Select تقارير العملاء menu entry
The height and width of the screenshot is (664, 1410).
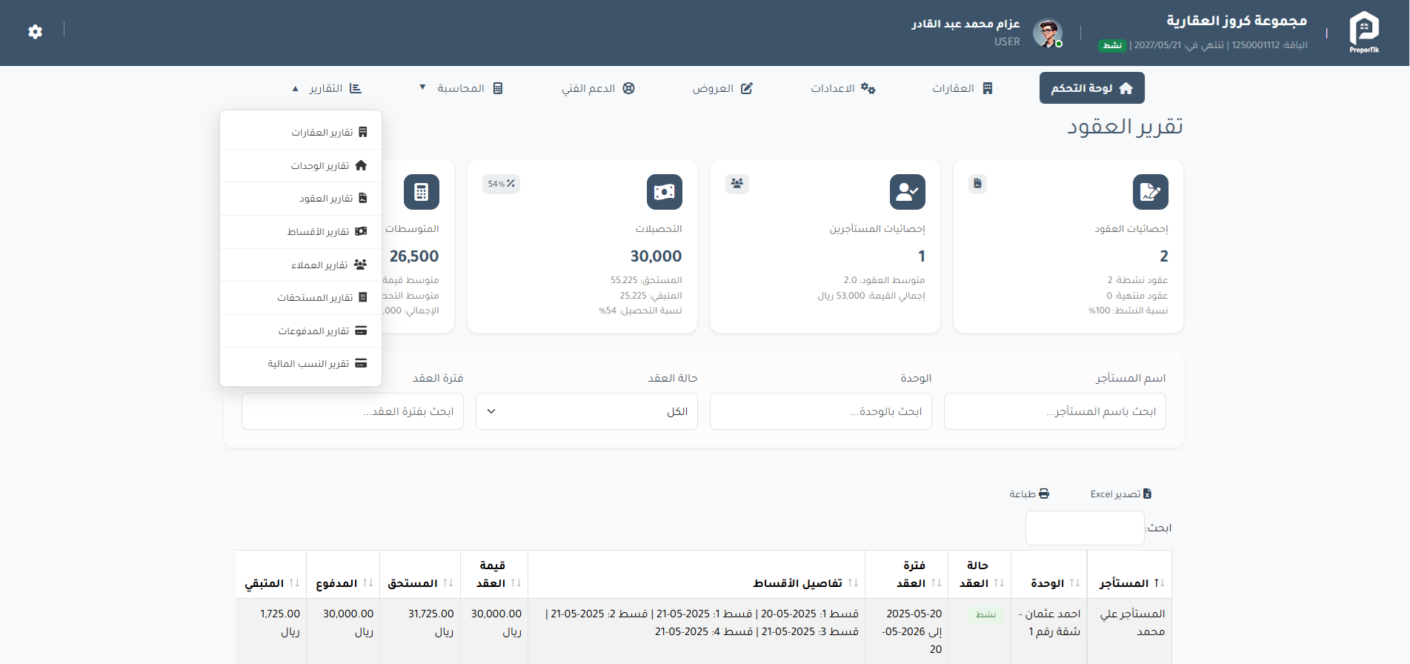pyautogui.click(x=301, y=265)
